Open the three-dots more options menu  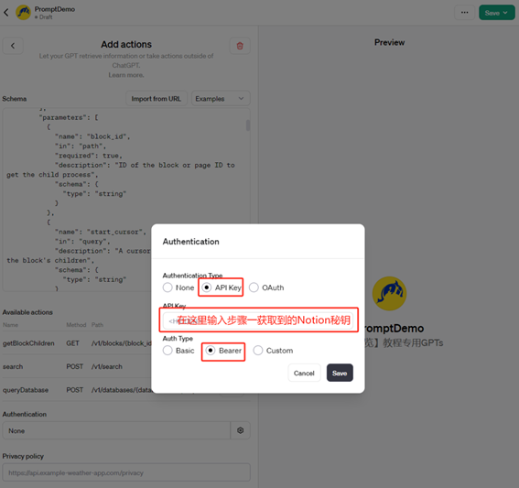pyautogui.click(x=464, y=13)
